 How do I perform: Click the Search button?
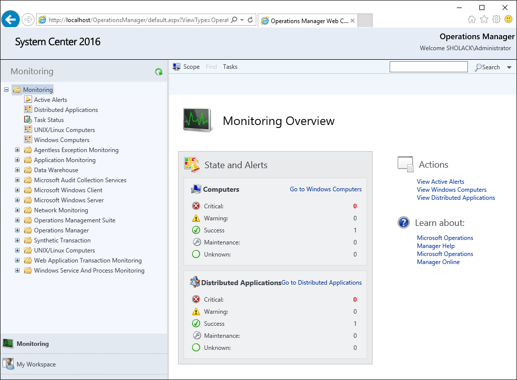tap(487, 67)
